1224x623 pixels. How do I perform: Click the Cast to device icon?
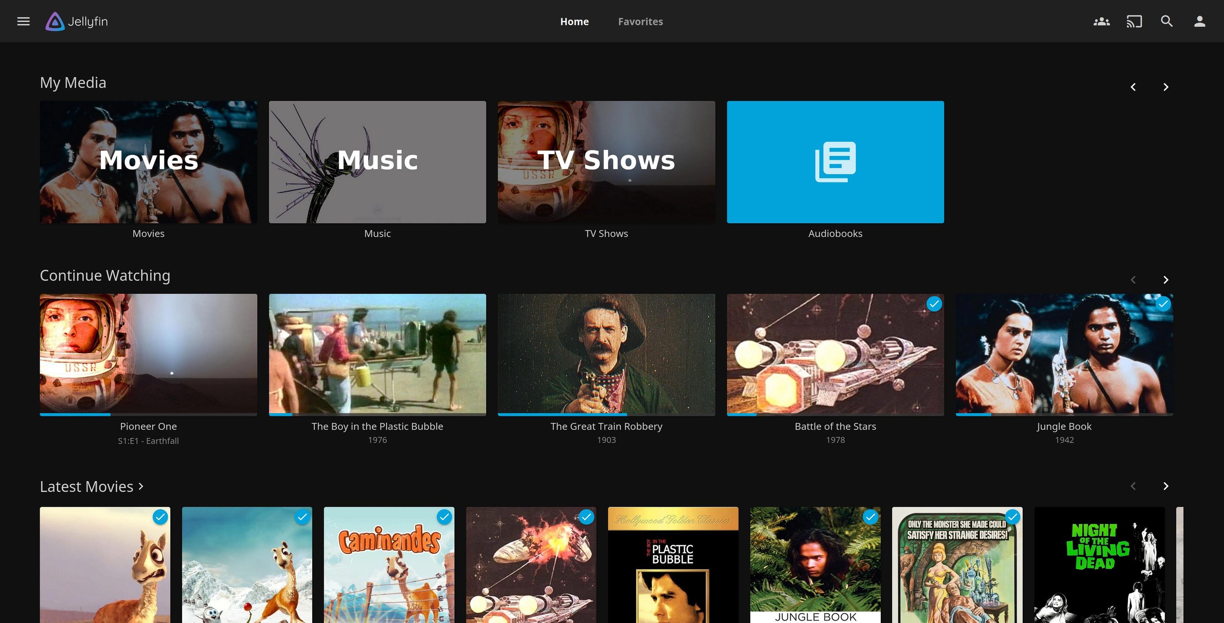1134,22
